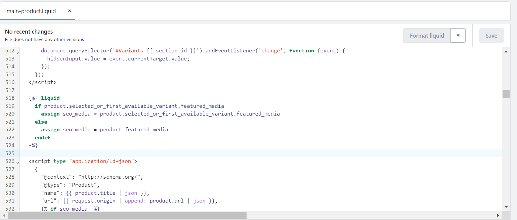Click the vertical scrollbar up arrow

[x=506, y=51]
